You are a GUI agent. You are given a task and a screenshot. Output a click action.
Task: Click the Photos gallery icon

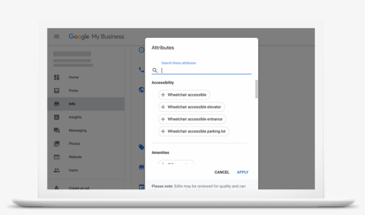point(57,144)
